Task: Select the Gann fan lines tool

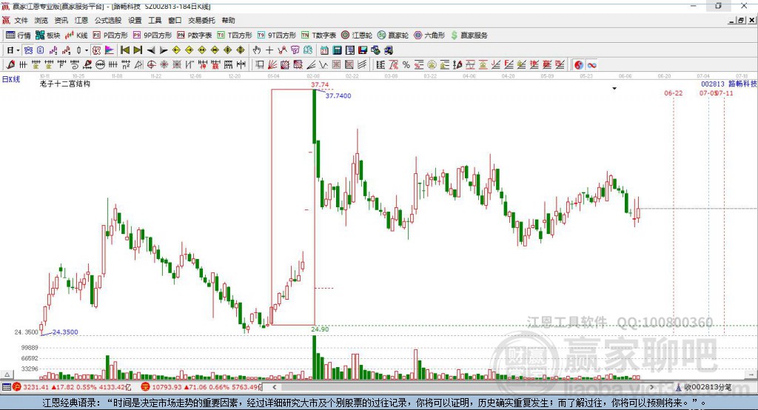Action: pyautogui.click(x=272, y=65)
